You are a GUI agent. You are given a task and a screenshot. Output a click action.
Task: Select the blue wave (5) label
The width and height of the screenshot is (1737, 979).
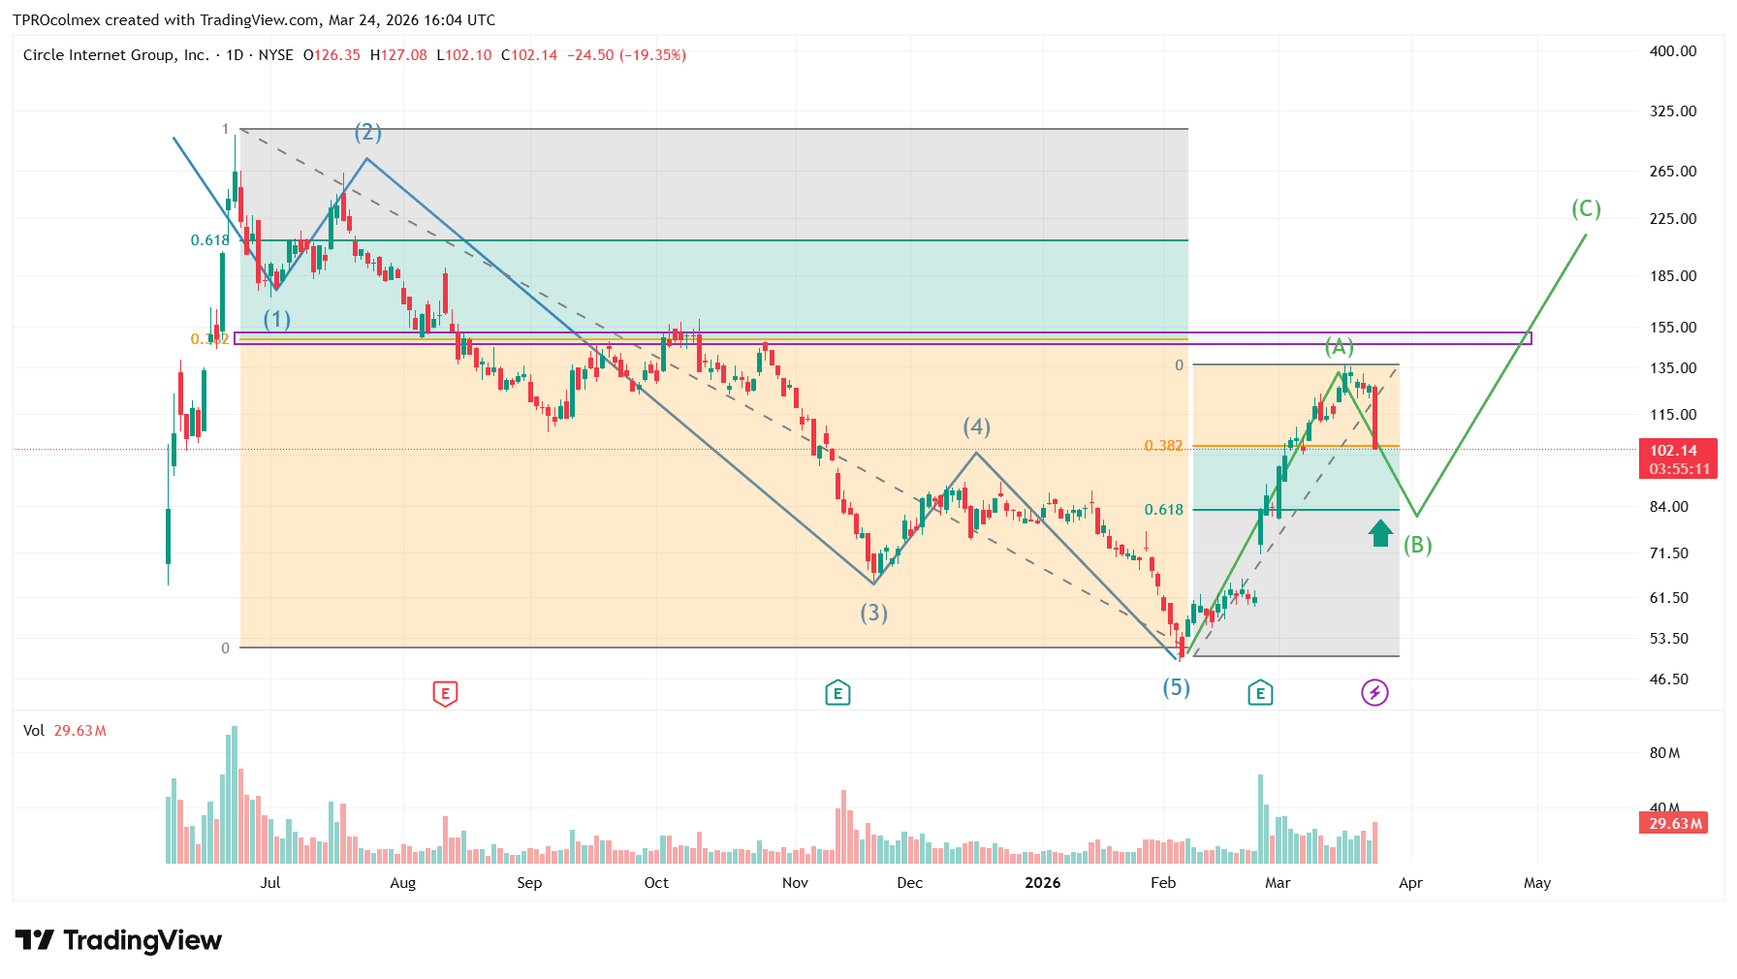pos(1176,687)
